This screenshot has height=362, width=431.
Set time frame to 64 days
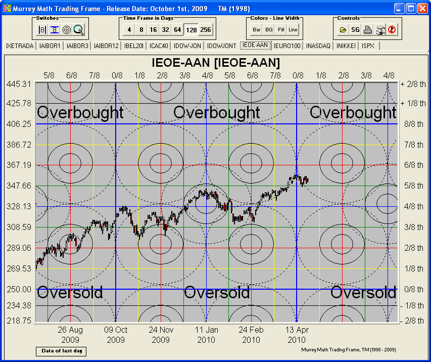[x=177, y=30]
